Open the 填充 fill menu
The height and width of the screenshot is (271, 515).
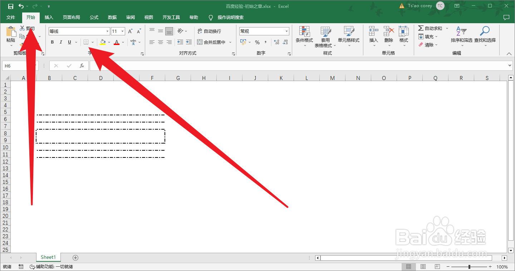pos(428,36)
